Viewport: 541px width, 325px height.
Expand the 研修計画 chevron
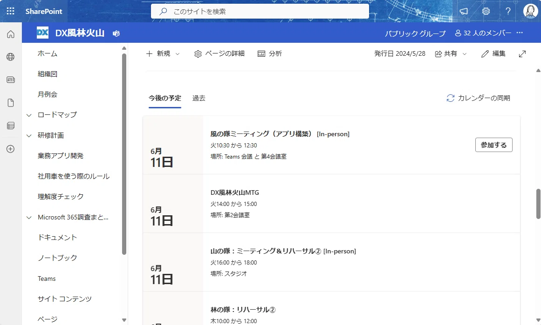pos(29,136)
